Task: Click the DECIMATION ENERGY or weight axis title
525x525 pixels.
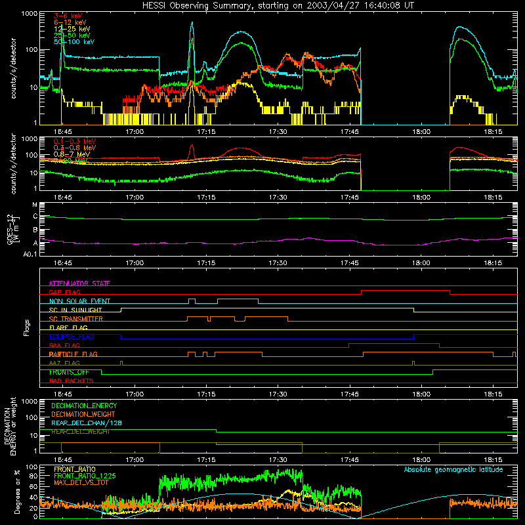Action: click(x=10, y=426)
